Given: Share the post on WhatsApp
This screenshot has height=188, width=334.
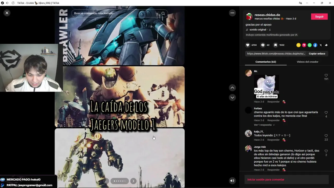Looking at the screenshot, I should click(309, 45).
